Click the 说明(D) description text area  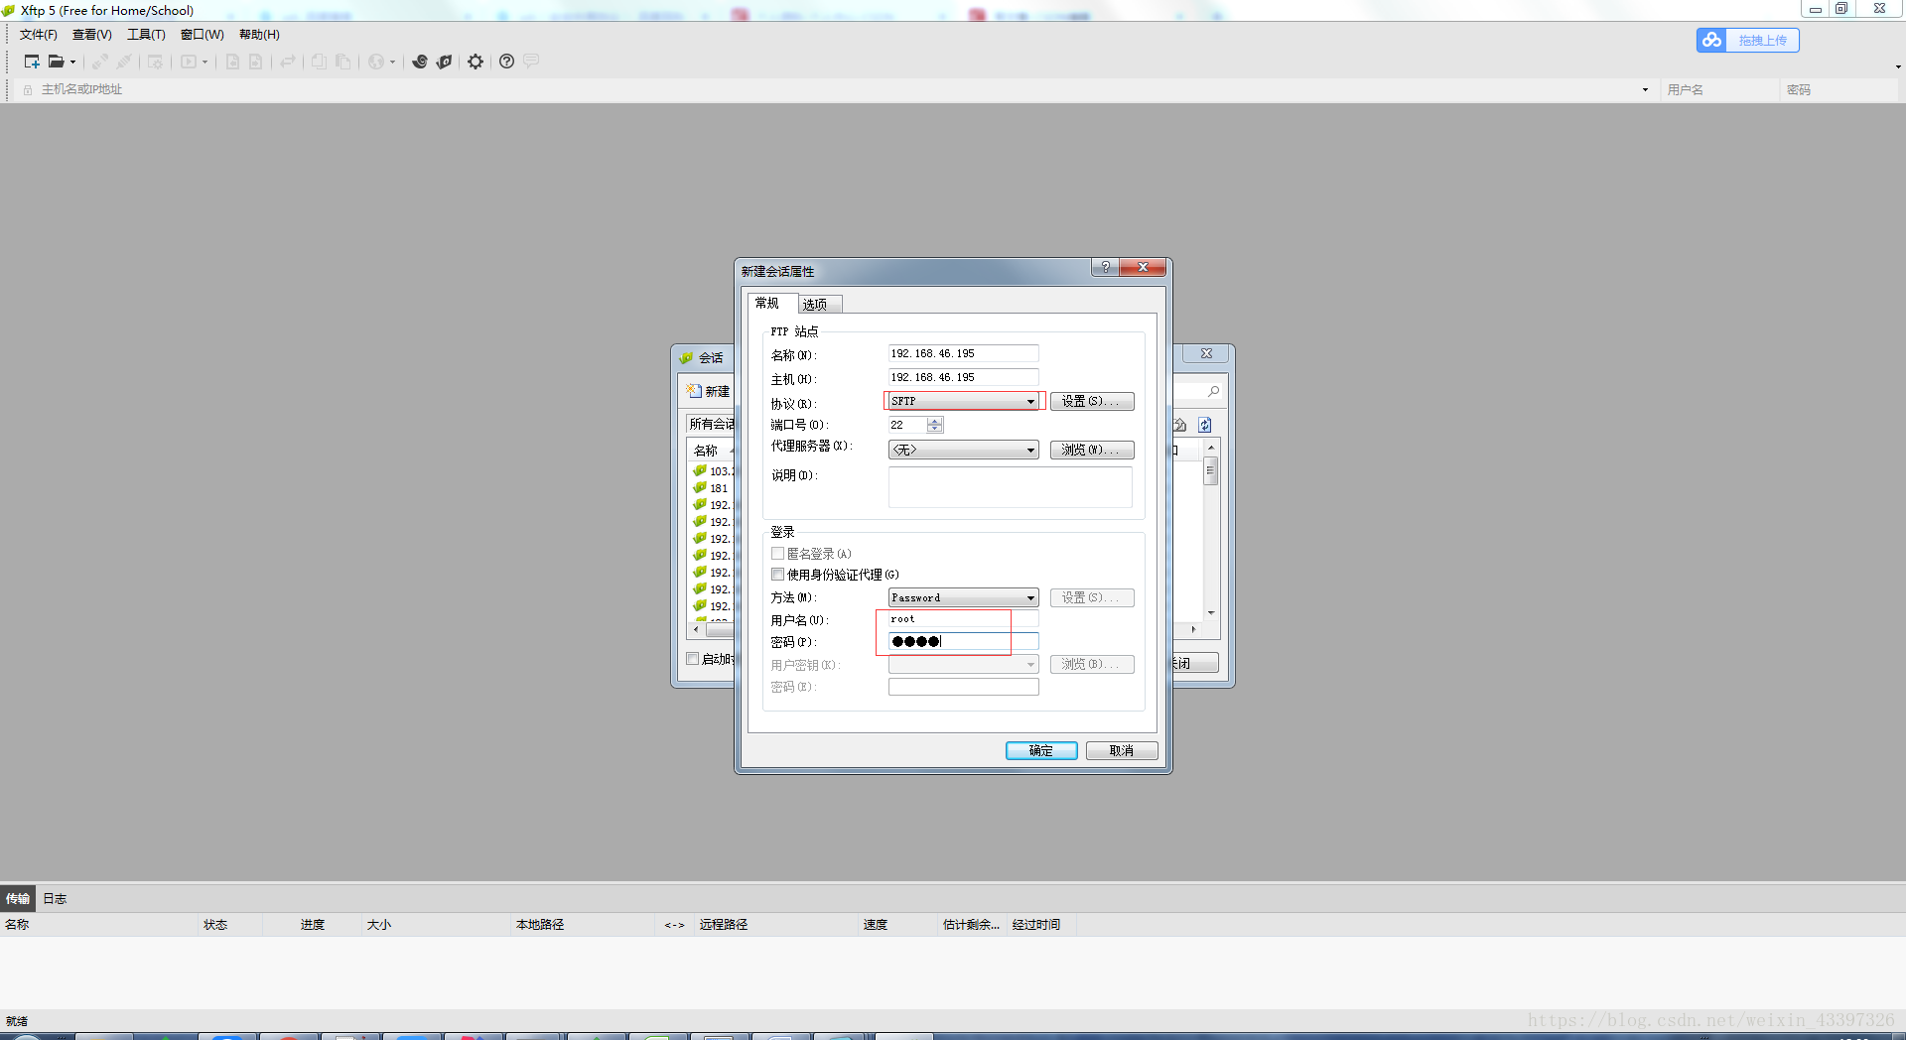click(x=1010, y=487)
